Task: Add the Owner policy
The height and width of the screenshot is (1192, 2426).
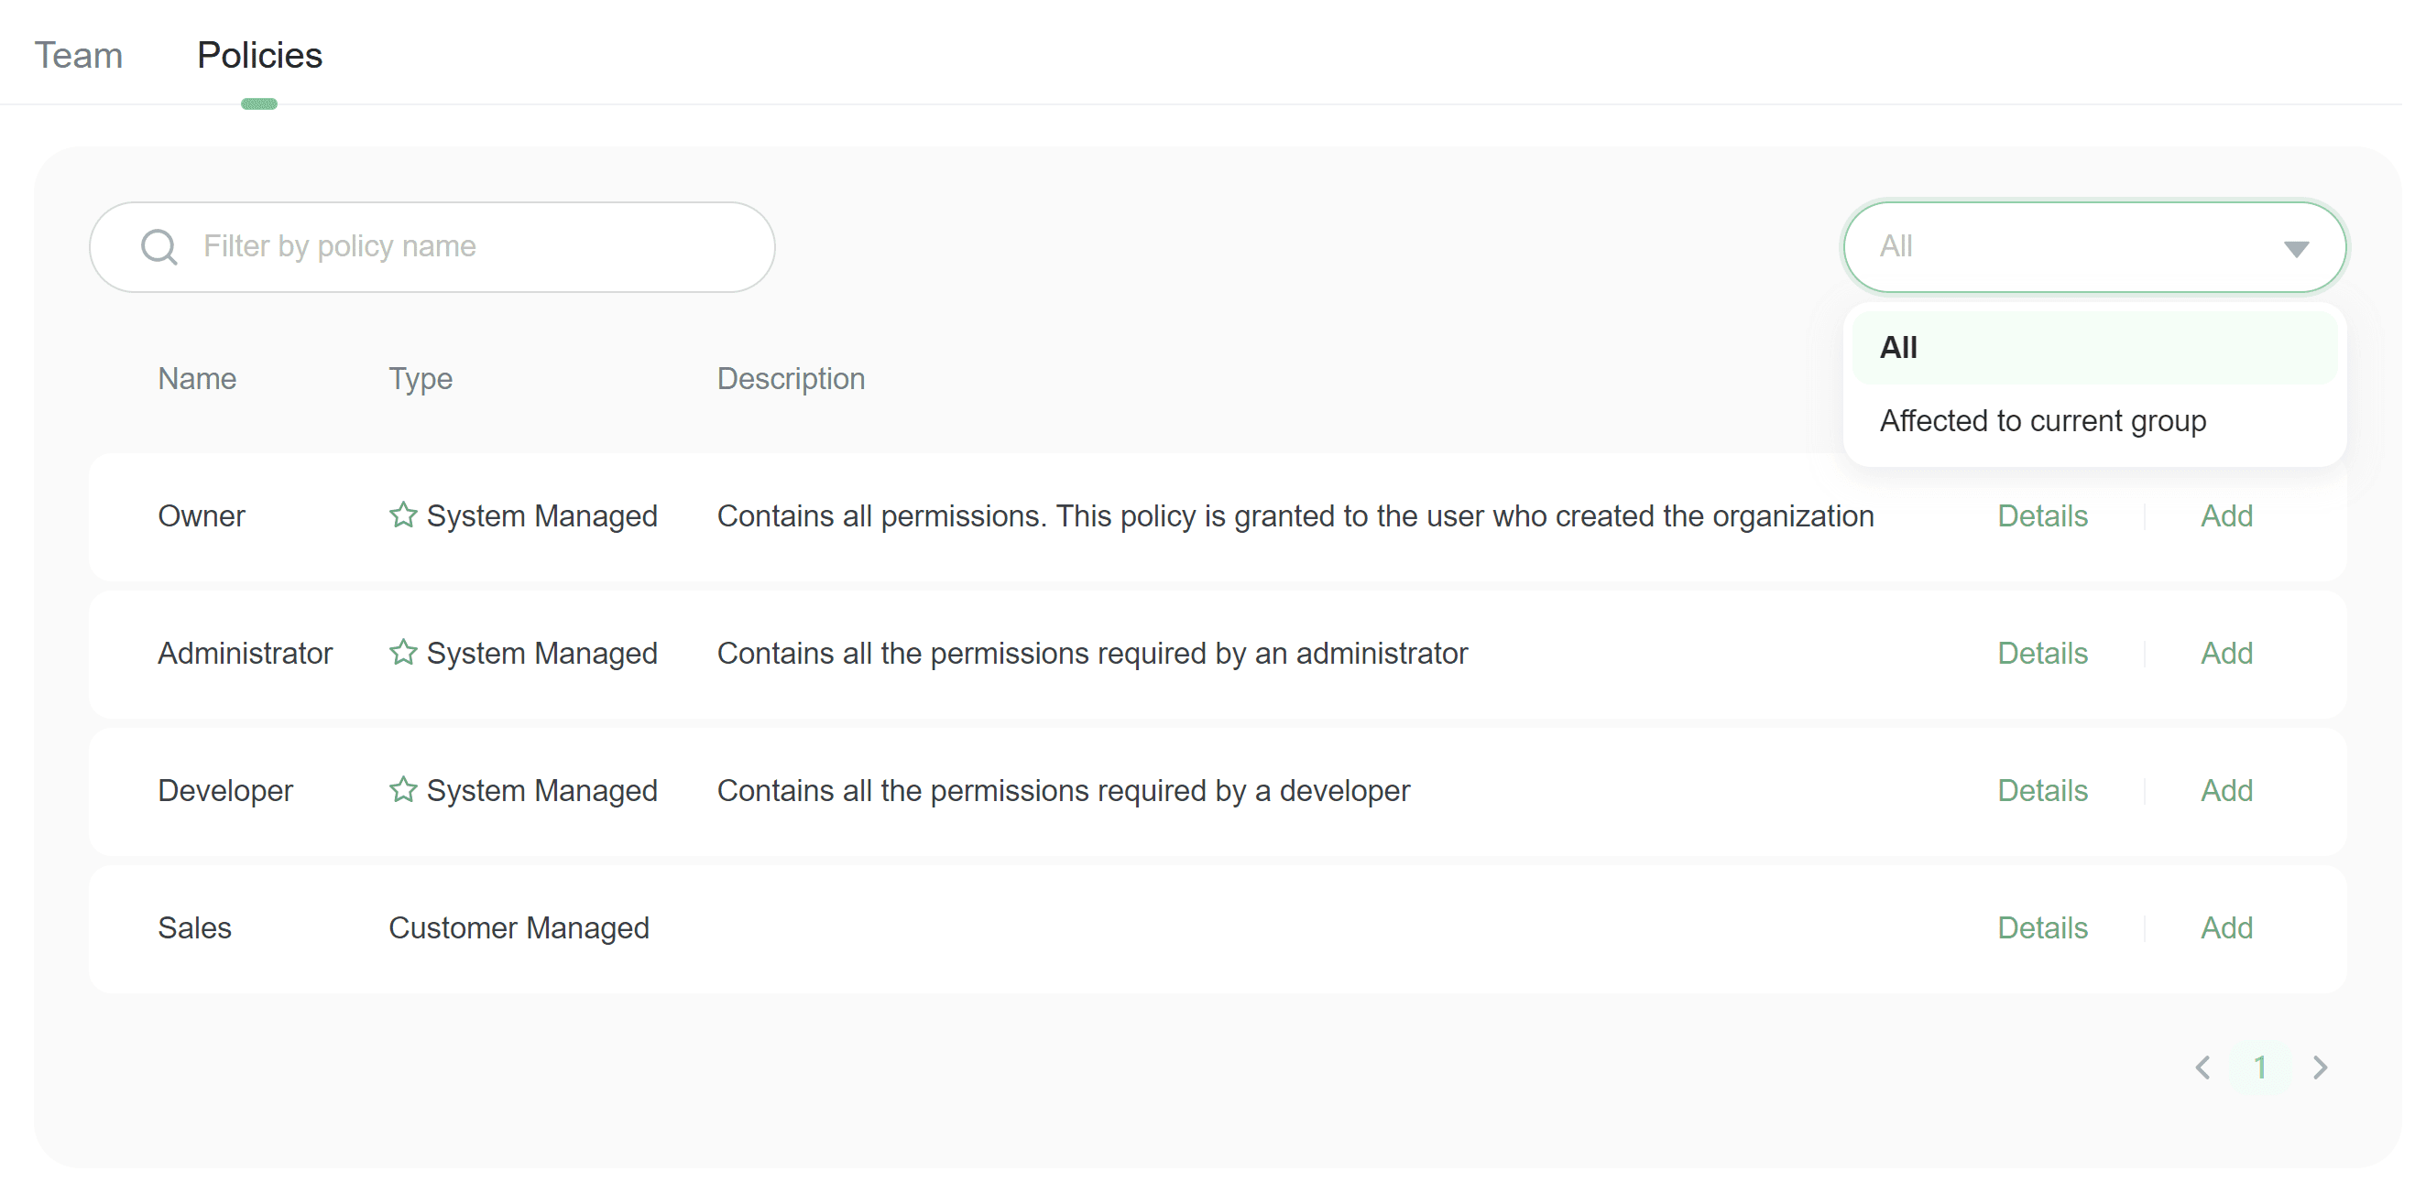Action: [2225, 515]
